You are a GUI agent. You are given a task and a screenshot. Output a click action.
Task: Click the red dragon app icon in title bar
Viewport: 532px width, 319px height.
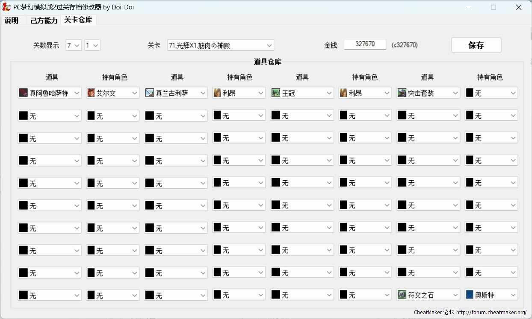point(6,7)
